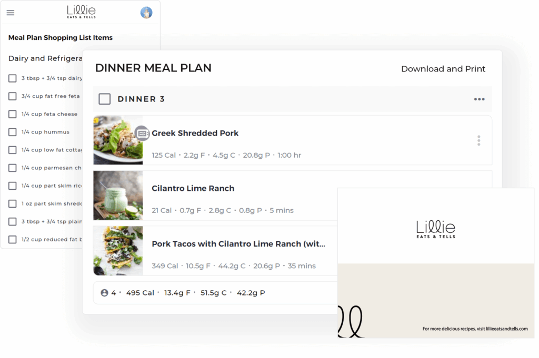Screen dimensions: 539x358
Task: Open Greek Shredded Pork vertical dots menu
Action: click(478, 140)
